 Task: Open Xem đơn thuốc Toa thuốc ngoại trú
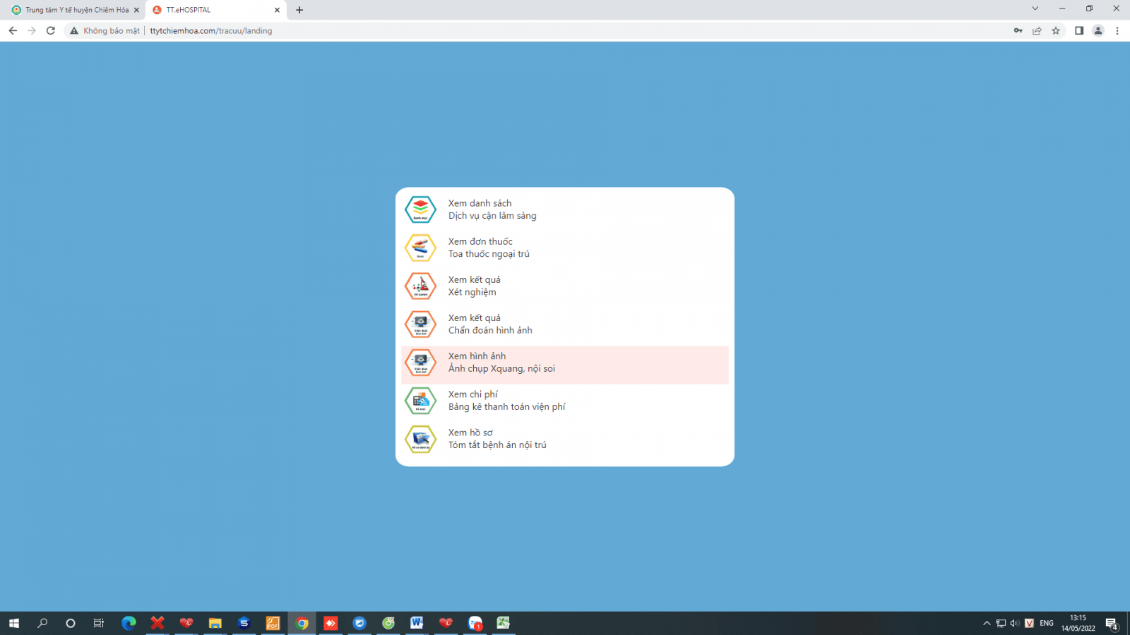pyautogui.click(x=488, y=248)
